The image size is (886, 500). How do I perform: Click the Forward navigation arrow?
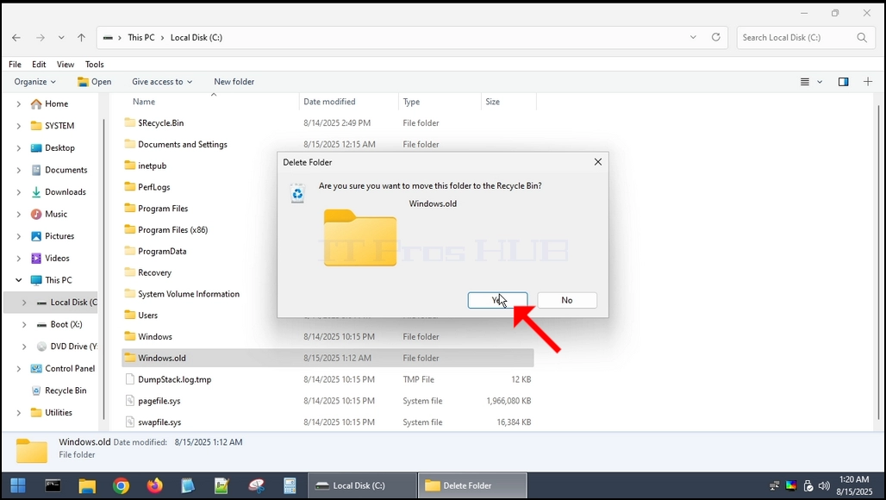[41, 38]
